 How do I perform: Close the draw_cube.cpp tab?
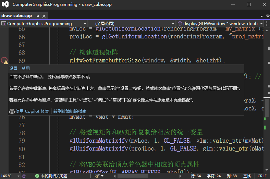(44, 16)
